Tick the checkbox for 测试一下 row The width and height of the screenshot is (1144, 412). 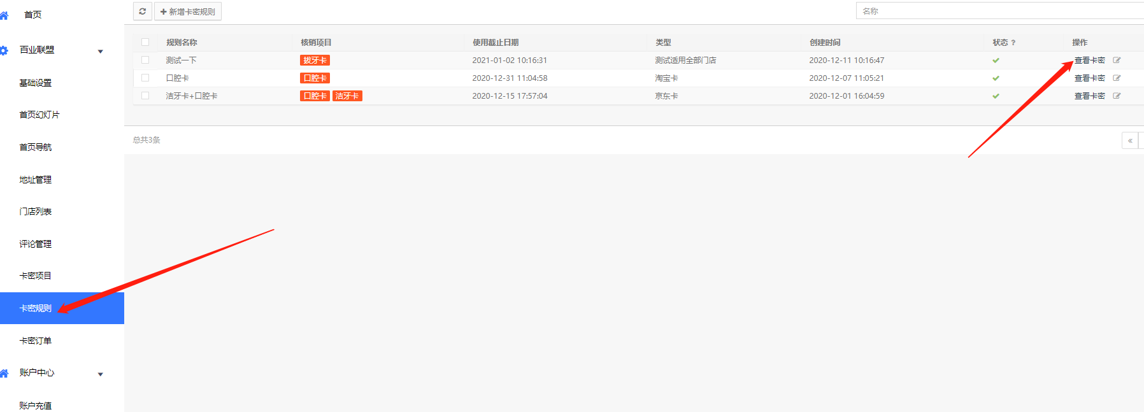click(x=145, y=60)
